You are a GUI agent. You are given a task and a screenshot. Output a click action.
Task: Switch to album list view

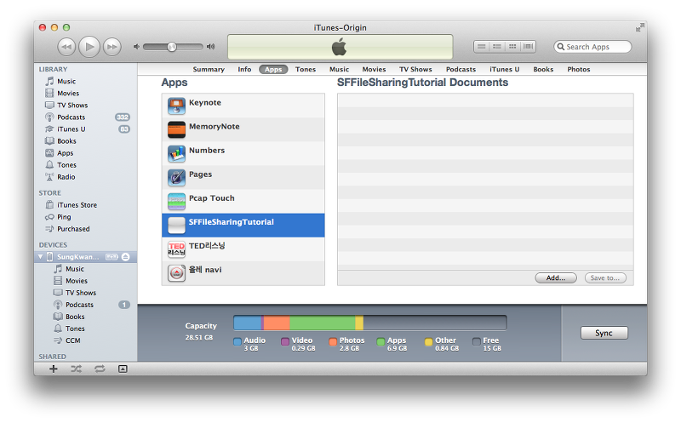tap(497, 47)
